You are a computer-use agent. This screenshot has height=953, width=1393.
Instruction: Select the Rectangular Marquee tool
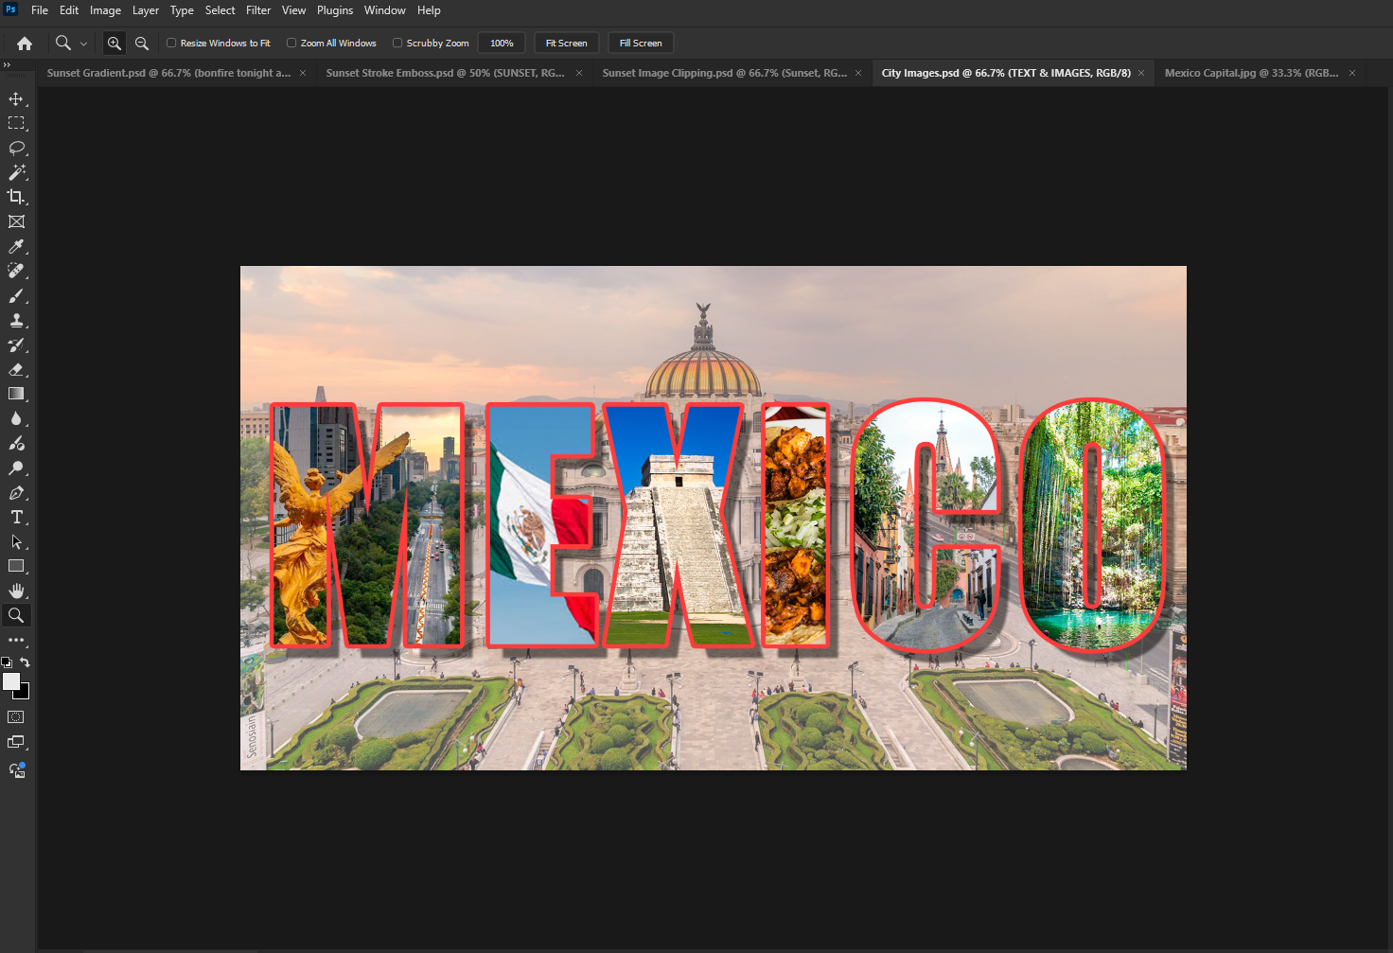[x=16, y=122]
